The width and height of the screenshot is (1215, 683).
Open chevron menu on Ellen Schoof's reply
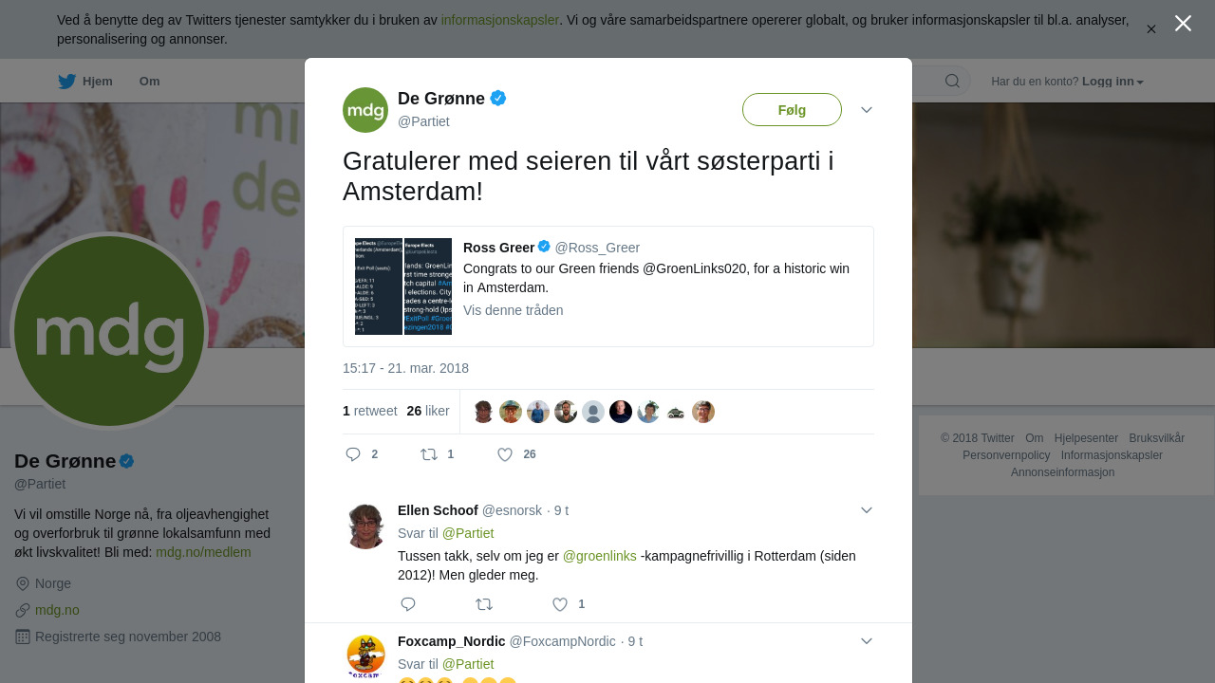click(867, 510)
